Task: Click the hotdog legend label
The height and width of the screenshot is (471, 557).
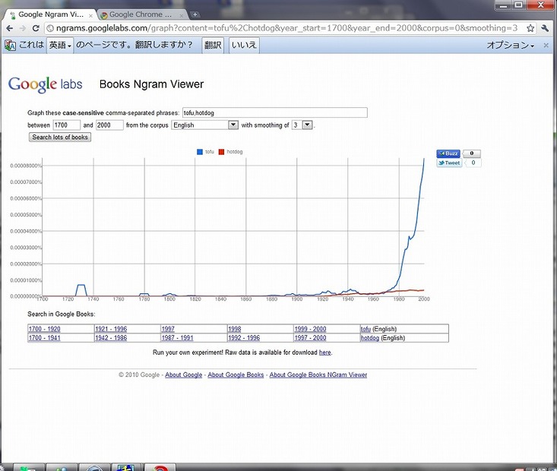Action: 235,152
